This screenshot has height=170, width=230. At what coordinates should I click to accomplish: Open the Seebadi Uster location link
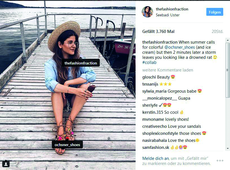[x=168, y=15]
